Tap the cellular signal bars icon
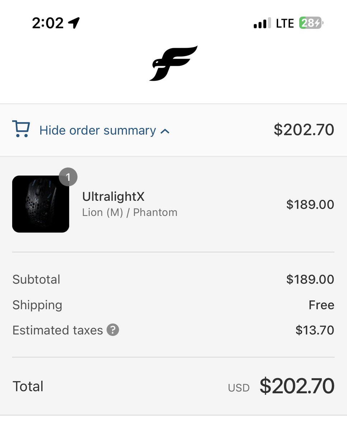 click(x=262, y=24)
